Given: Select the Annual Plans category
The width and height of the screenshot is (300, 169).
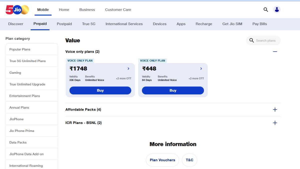Looking at the screenshot, I should (19, 108).
